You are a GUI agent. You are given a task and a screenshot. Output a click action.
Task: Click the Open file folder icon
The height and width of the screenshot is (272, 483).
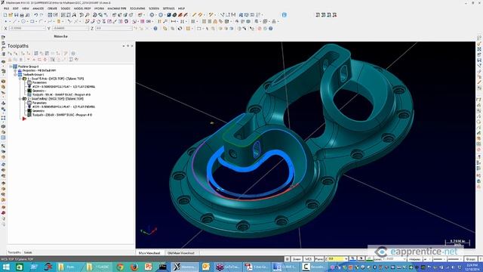11,15
